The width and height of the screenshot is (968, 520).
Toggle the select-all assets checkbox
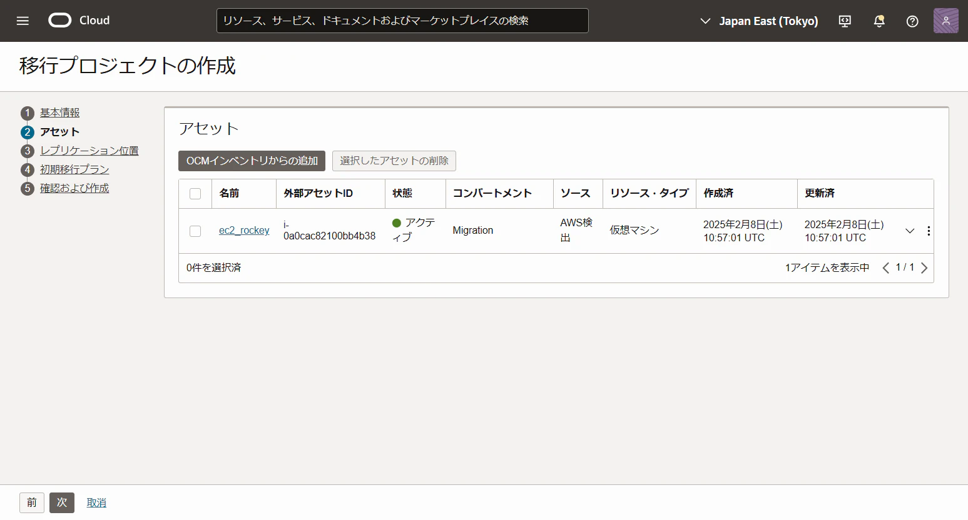(x=195, y=194)
